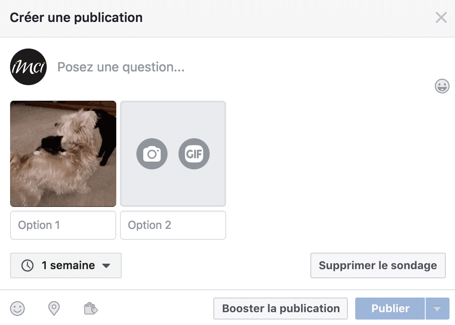Click the GIF icon for option 2
Image resolution: width=455 pixels, height=325 pixels.
[194, 154]
